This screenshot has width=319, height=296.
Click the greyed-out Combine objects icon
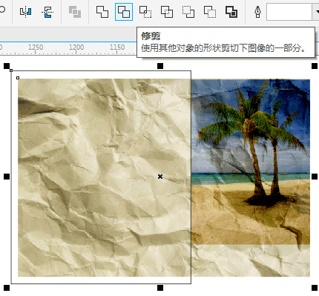tap(75, 12)
